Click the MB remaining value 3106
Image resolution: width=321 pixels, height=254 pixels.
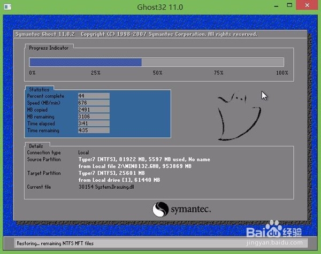pos(94,117)
